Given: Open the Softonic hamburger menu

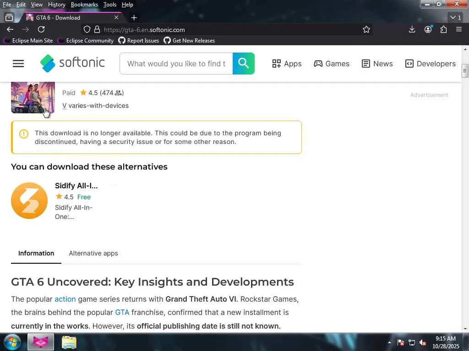Looking at the screenshot, I should pyautogui.click(x=18, y=64).
